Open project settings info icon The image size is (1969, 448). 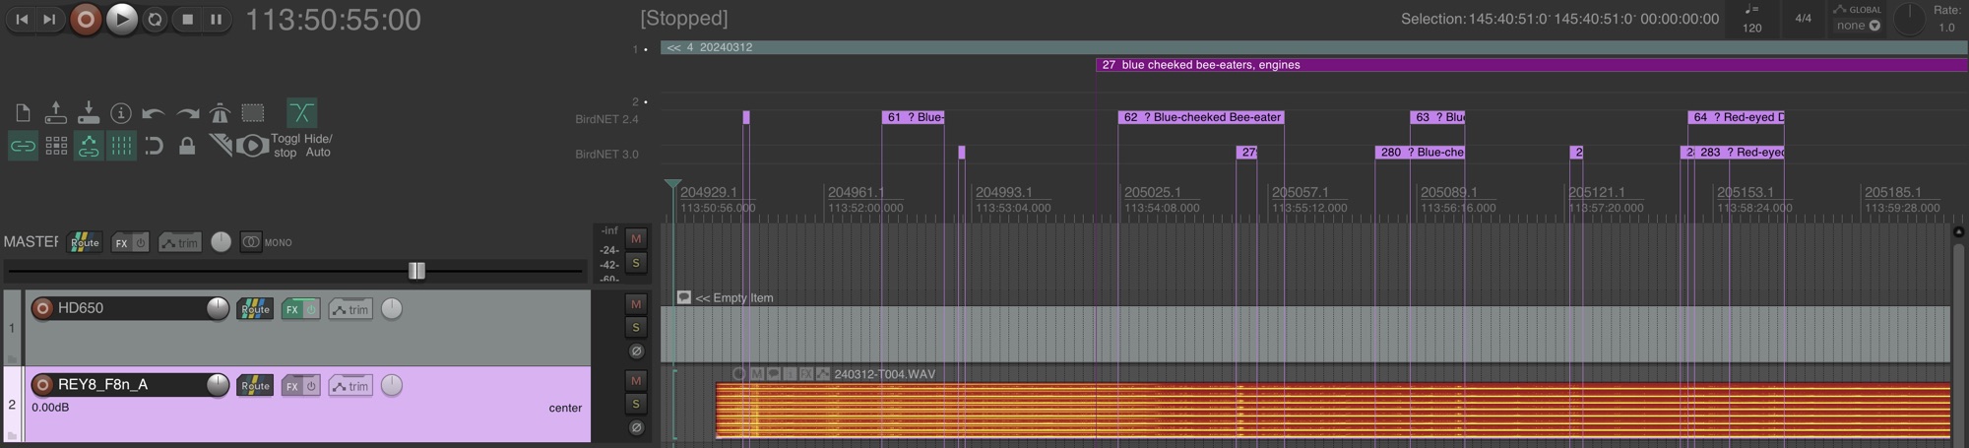point(121,113)
